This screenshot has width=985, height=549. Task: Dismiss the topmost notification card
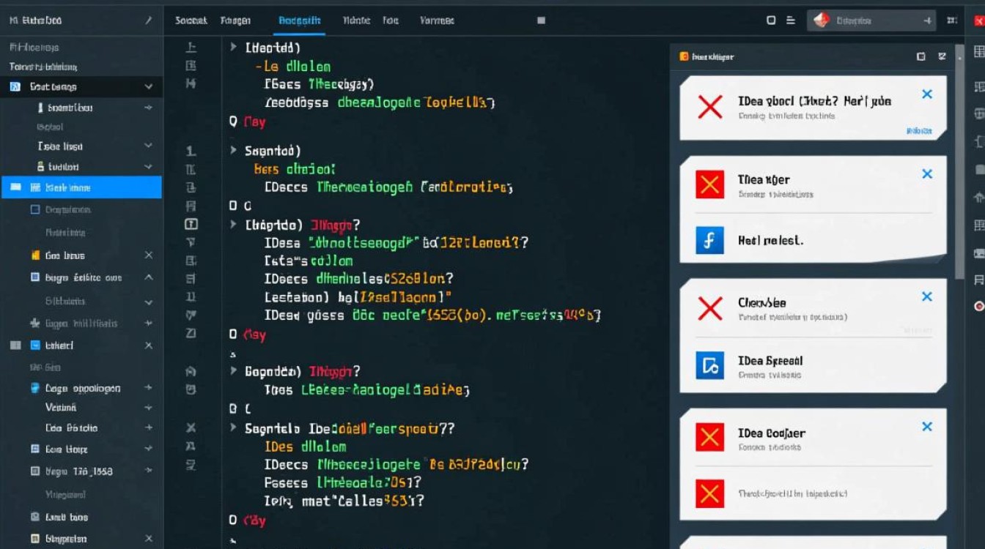[927, 94]
